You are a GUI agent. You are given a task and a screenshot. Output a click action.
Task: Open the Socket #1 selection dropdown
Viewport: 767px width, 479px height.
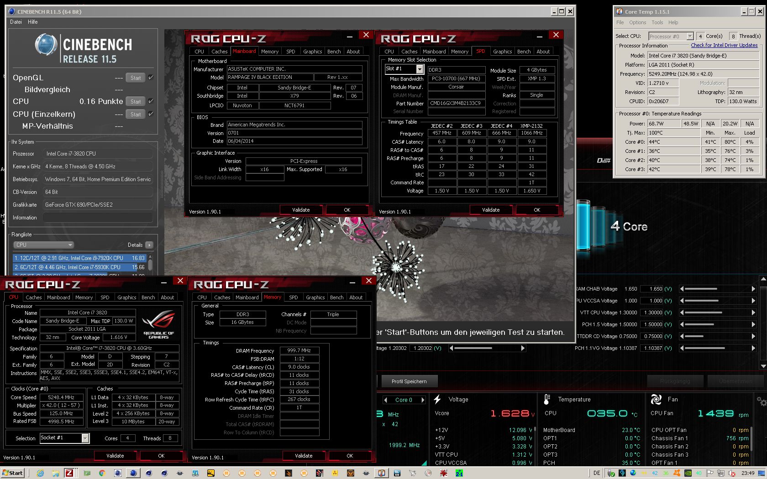point(85,438)
